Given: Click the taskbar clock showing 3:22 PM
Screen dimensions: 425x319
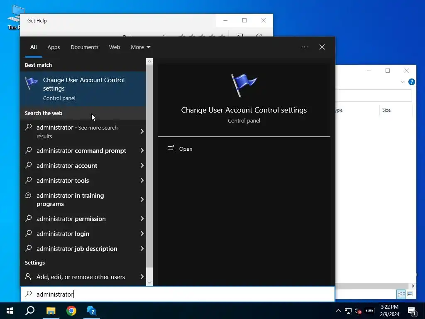Looking at the screenshot, I should (389, 311).
